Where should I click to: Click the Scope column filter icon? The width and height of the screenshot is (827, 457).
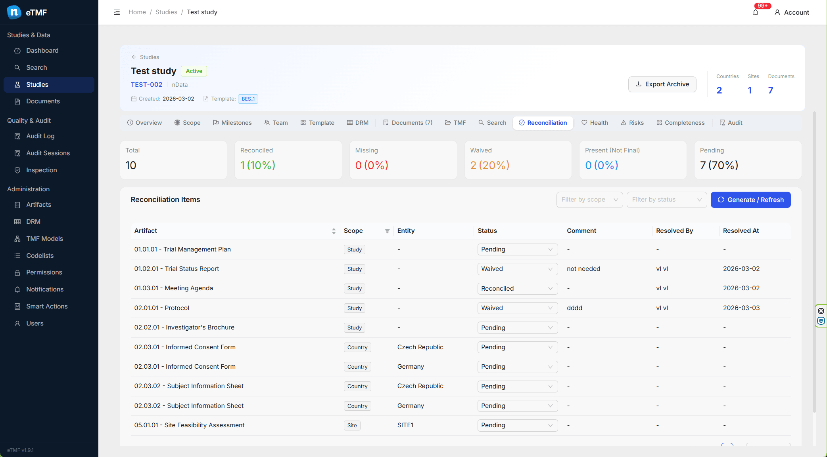(x=387, y=231)
